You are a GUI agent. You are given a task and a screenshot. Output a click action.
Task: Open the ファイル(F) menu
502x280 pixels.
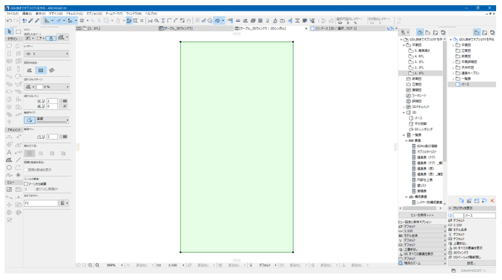click(12, 14)
